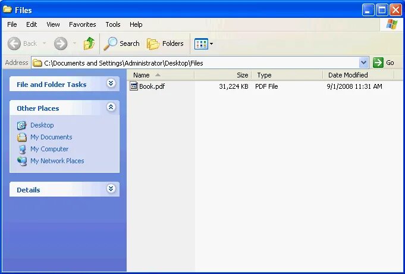Screen dimensions: 405x274
Task: Click the 31,224 KB size value
Action: click(x=234, y=86)
